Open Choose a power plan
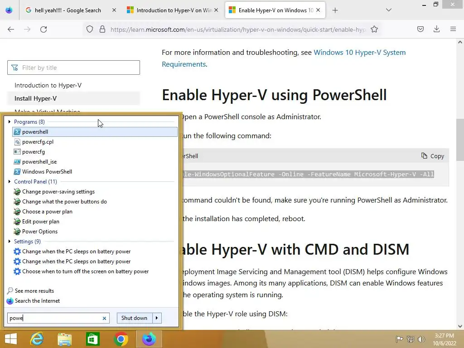The height and width of the screenshot is (348, 464). point(95,211)
